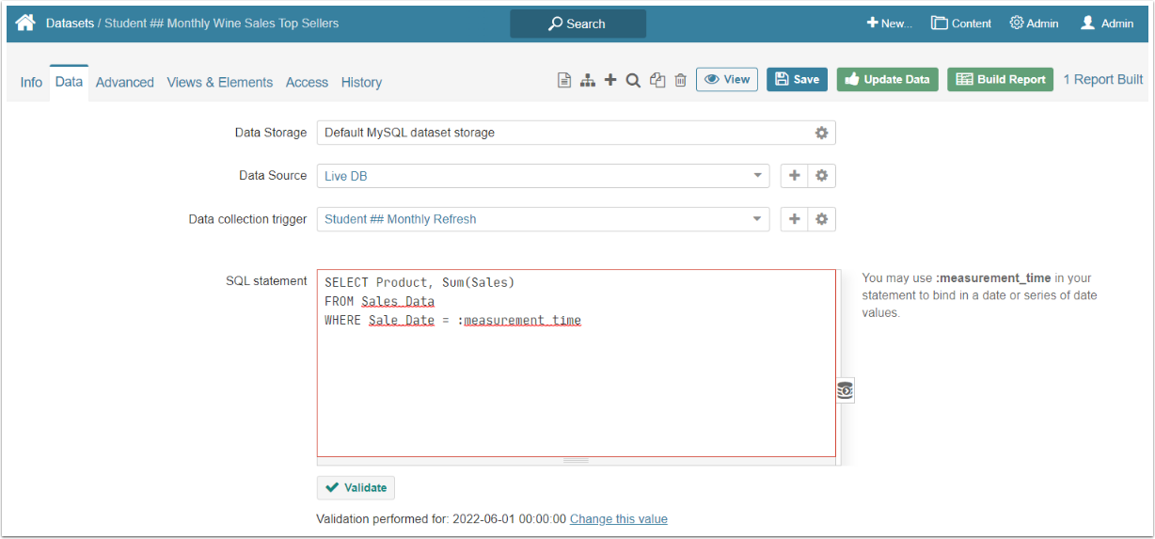
Task: Click the plus icon in the editor toolbar
Action: 610,80
